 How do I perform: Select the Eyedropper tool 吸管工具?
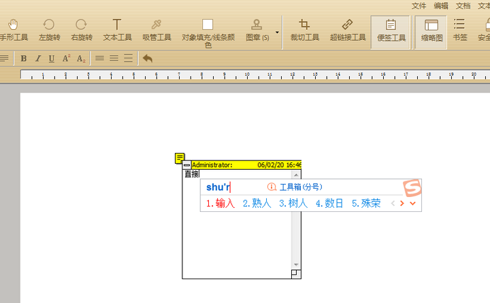tap(157, 31)
